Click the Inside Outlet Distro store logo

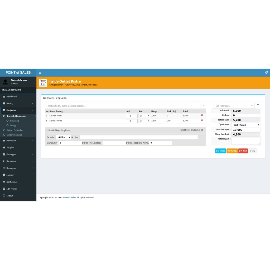click(43, 83)
